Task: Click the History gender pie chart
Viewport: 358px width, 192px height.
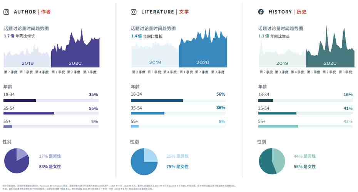Action: (272, 161)
